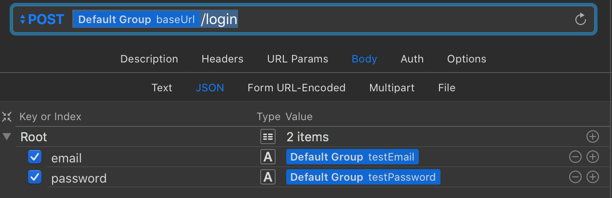
Task: Click the collapse-all arrows icon beside Key header
Action: tap(7, 116)
